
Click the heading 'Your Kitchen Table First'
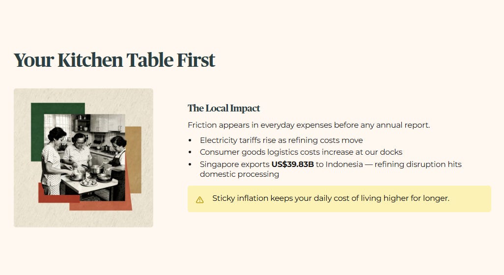pos(114,60)
